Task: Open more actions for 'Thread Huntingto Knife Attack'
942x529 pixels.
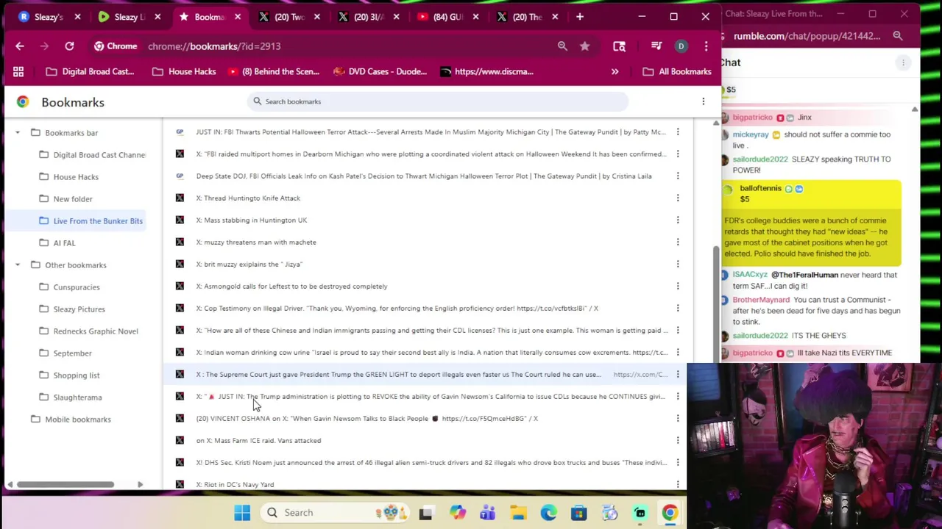Action: click(678, 198)
